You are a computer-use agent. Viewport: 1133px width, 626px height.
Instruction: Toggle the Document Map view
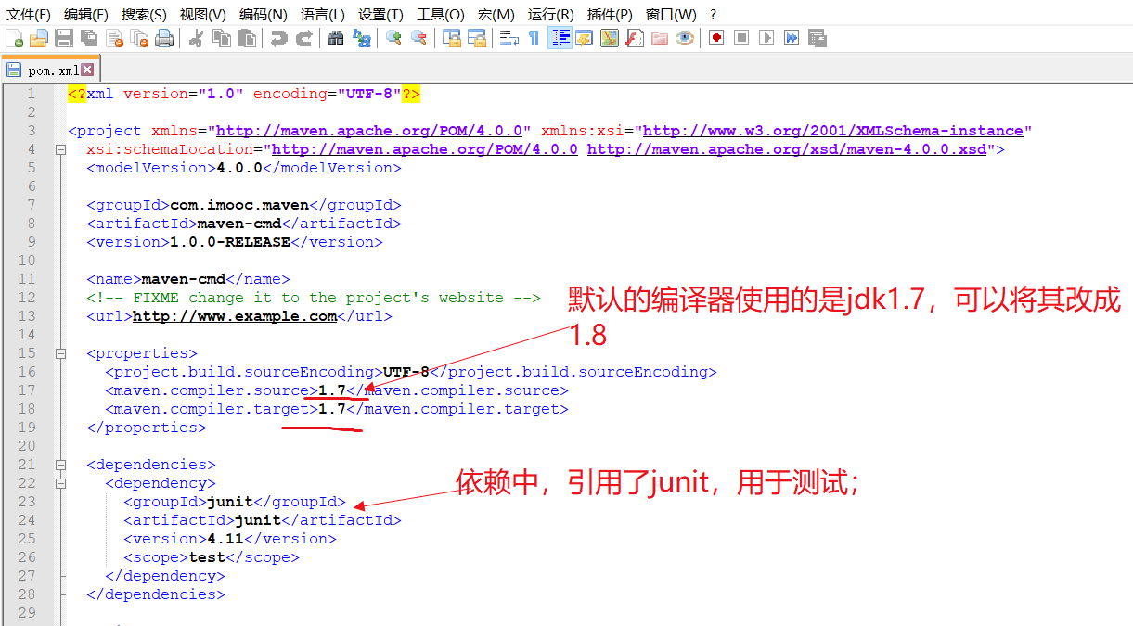pyautogui.click(x=610, y=37)
